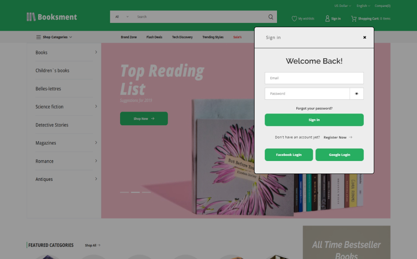
Task: Open the Sale% menu item
Action: 237,37
